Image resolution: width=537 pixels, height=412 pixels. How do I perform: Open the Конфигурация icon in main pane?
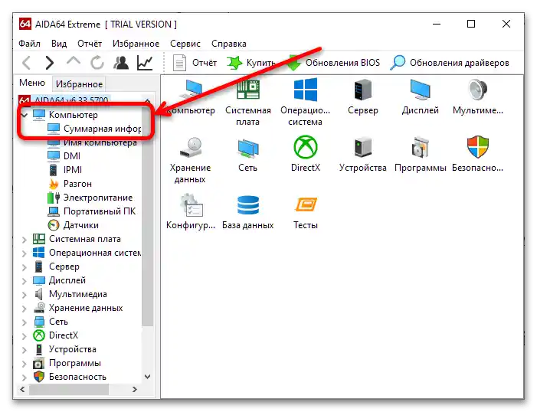tap(191, 211)
